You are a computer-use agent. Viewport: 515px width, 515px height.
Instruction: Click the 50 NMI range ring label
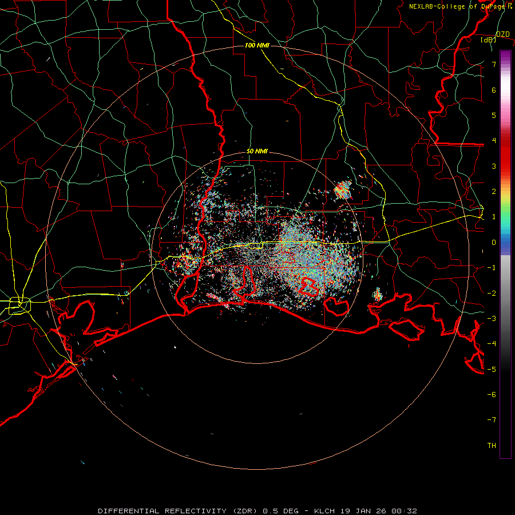(x=257, y=152)
